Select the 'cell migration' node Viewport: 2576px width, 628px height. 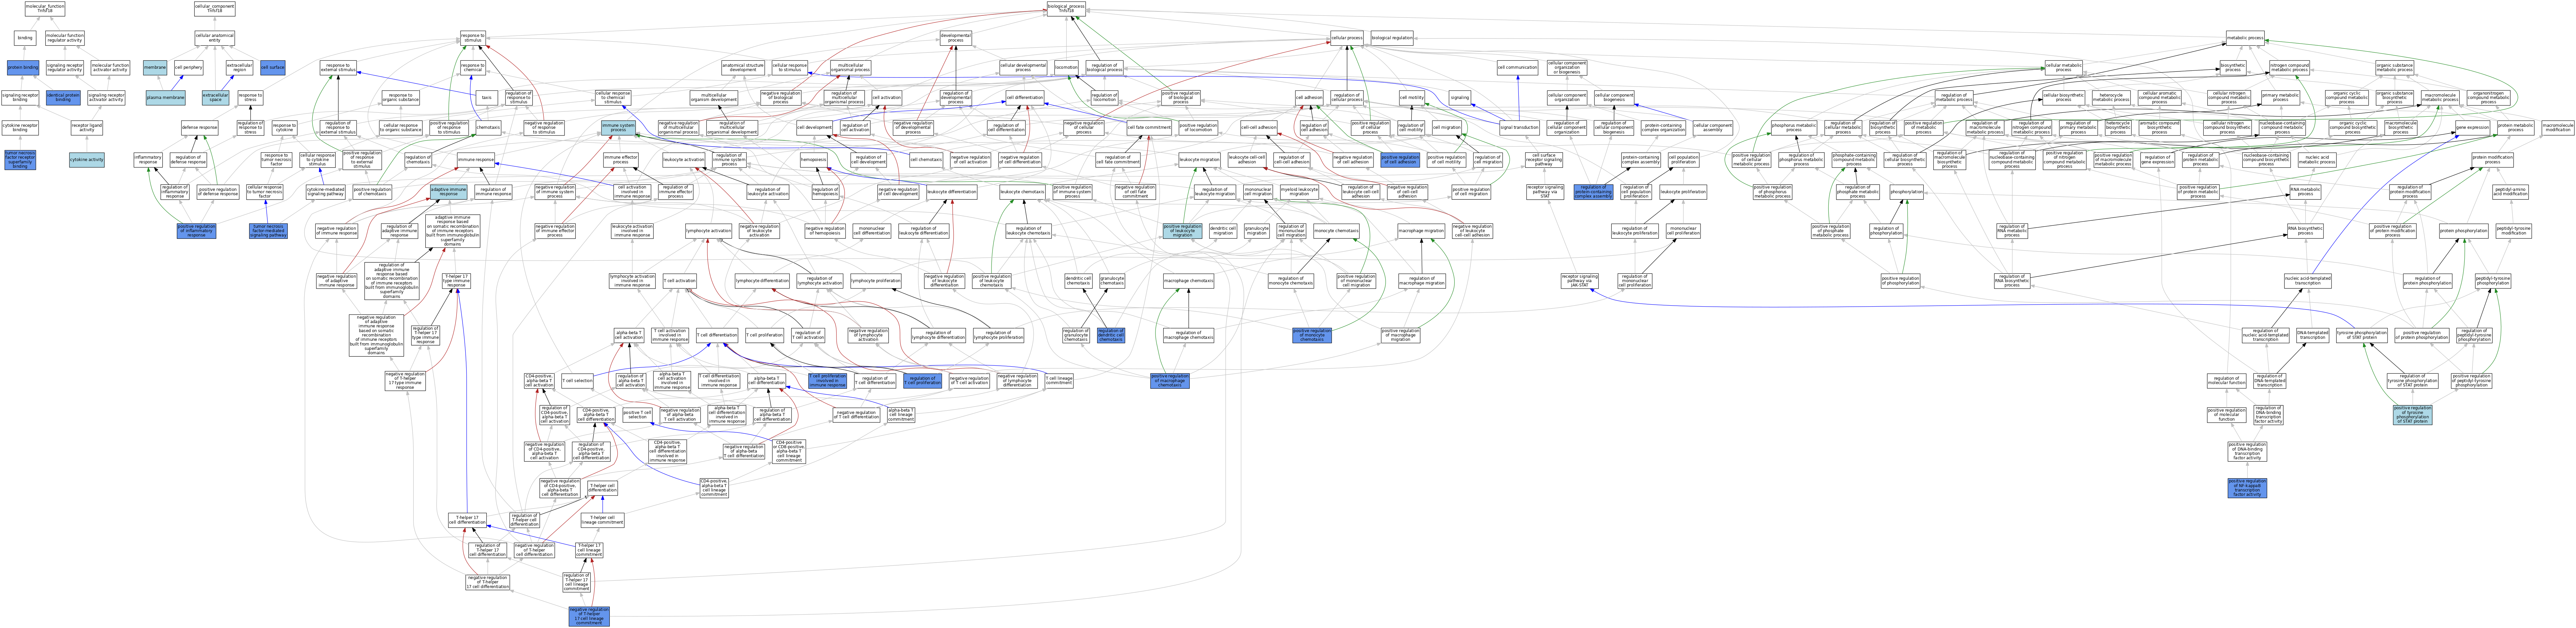tap(1446, 128)
